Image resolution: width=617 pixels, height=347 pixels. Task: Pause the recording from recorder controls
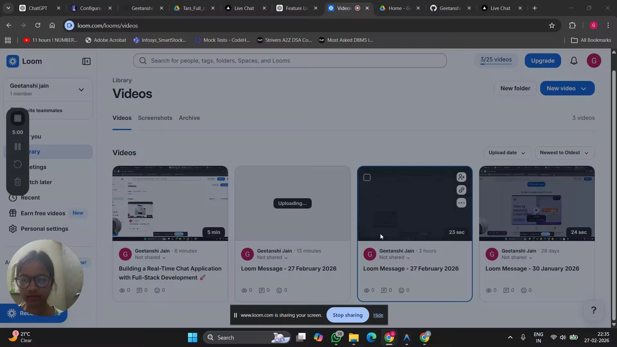(18, 147)
